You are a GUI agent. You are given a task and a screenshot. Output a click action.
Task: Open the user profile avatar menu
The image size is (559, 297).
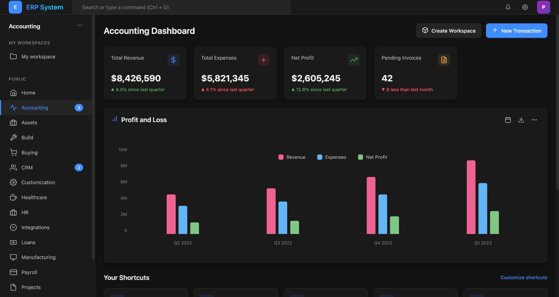[543, 7]
